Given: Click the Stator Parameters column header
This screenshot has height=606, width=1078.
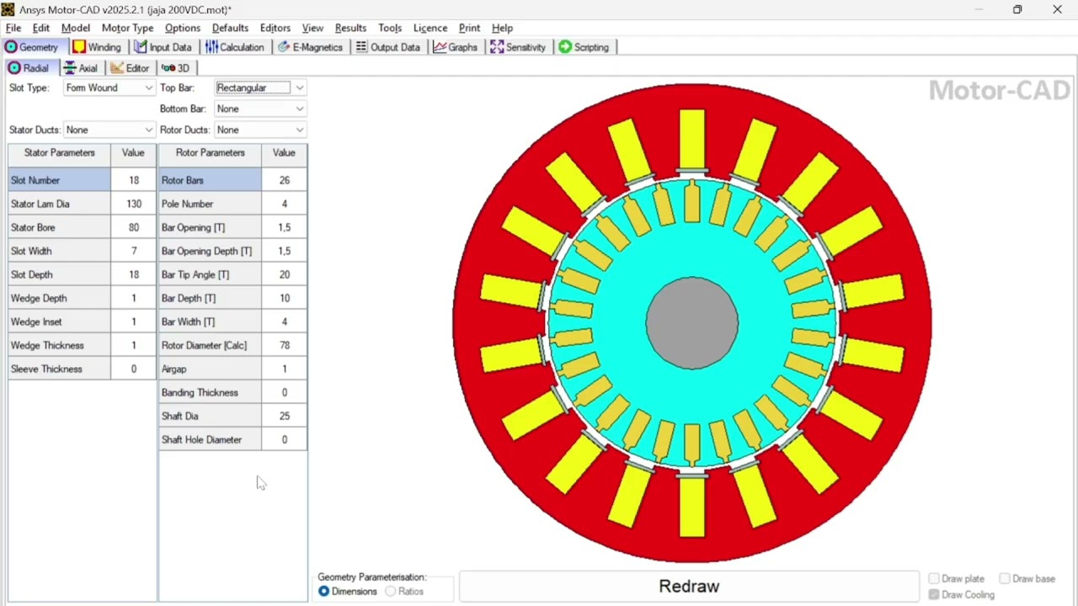Looking at the screenshot, I should pos(59,153).
